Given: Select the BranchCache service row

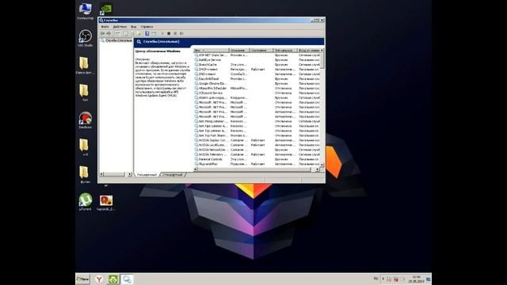Looking at the screenshot, I should [257, 65].
